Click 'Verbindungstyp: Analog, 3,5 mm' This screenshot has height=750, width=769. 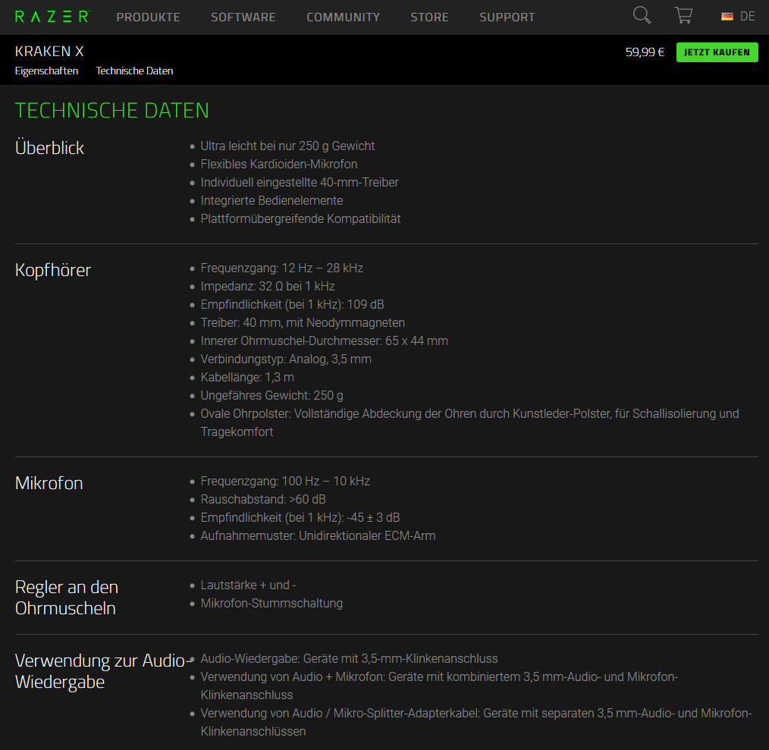click(286, 359)
